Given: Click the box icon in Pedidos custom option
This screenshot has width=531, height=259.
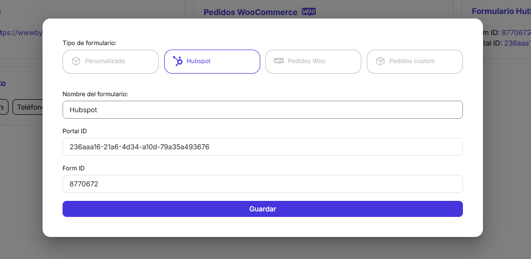Looking at the screenshot, I should tap(380, 61).
